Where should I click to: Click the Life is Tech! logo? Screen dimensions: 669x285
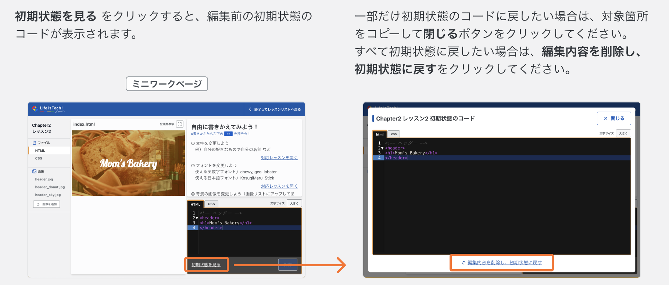48,109
